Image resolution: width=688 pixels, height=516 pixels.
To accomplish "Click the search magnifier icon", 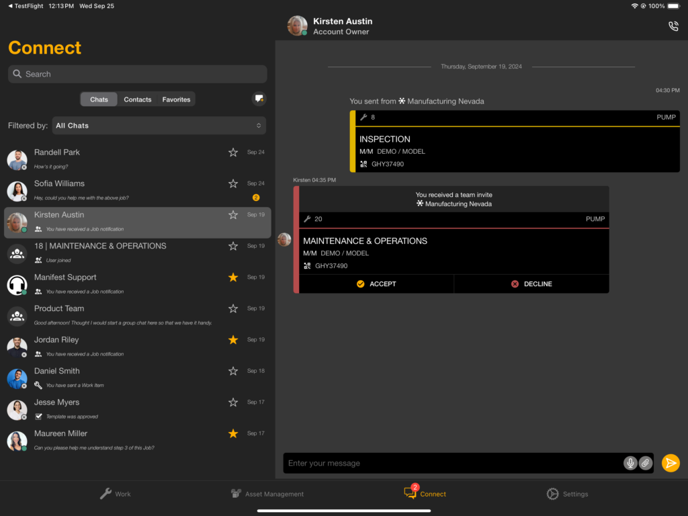I will pos(17,74).
